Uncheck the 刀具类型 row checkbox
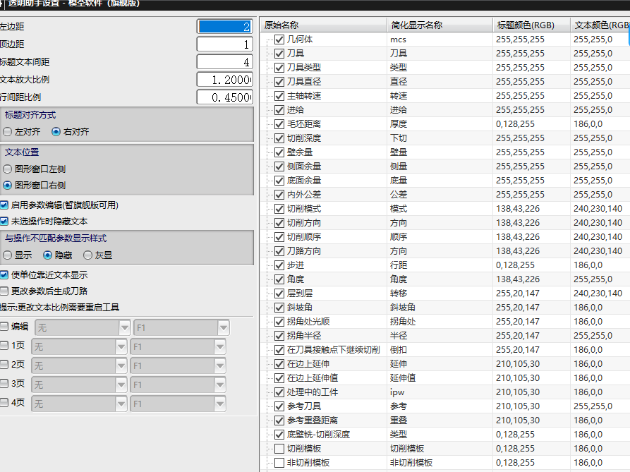This screenshot has width=630, height=472. (x=279, y=68)
